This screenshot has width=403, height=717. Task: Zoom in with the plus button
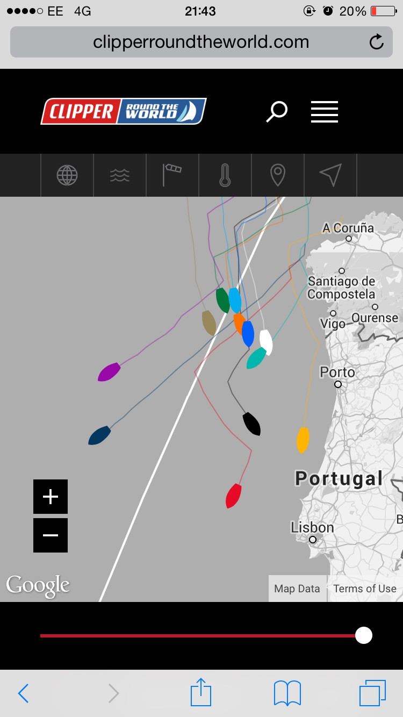(x=51, y=497)
